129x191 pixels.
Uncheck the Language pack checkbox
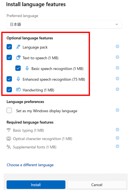coord(9,47)
